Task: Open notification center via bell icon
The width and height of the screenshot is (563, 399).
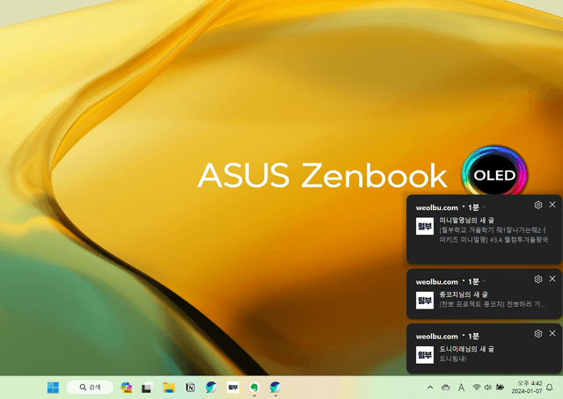Action: click(x=549, y=388)
